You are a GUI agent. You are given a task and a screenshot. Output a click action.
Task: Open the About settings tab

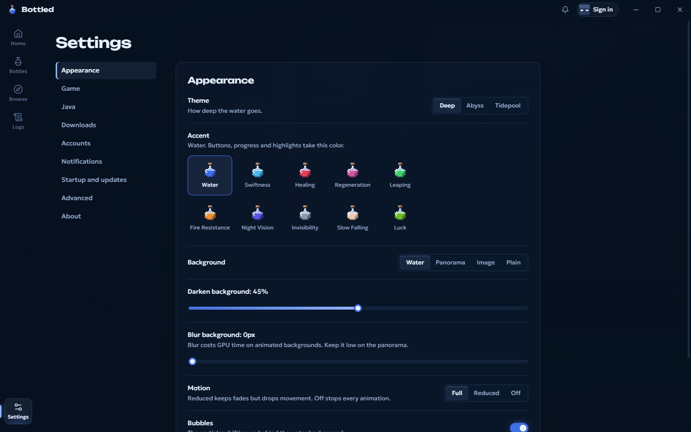(x=106, y=216)
